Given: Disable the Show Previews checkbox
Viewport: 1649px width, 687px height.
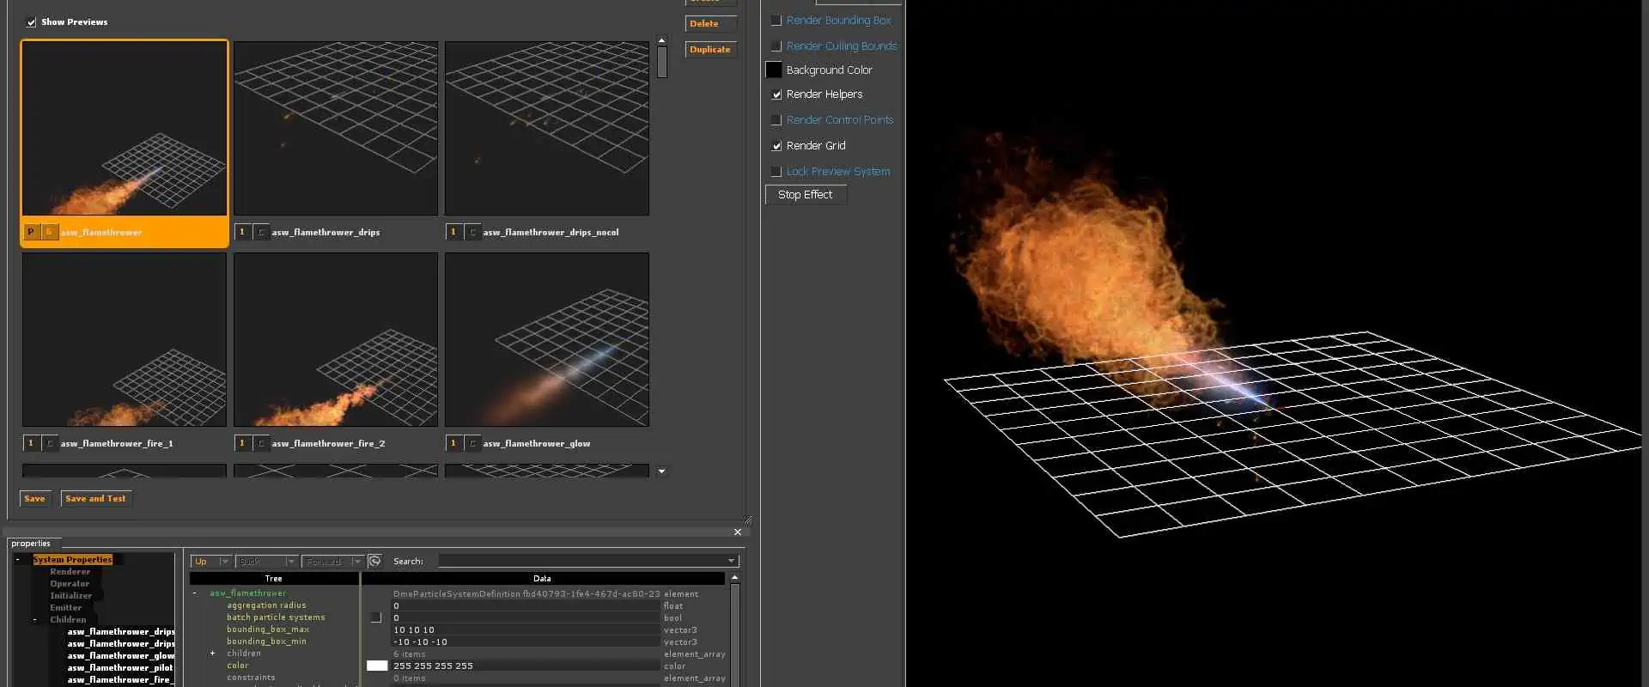Looking at the screenshot, I should [32, 22].
